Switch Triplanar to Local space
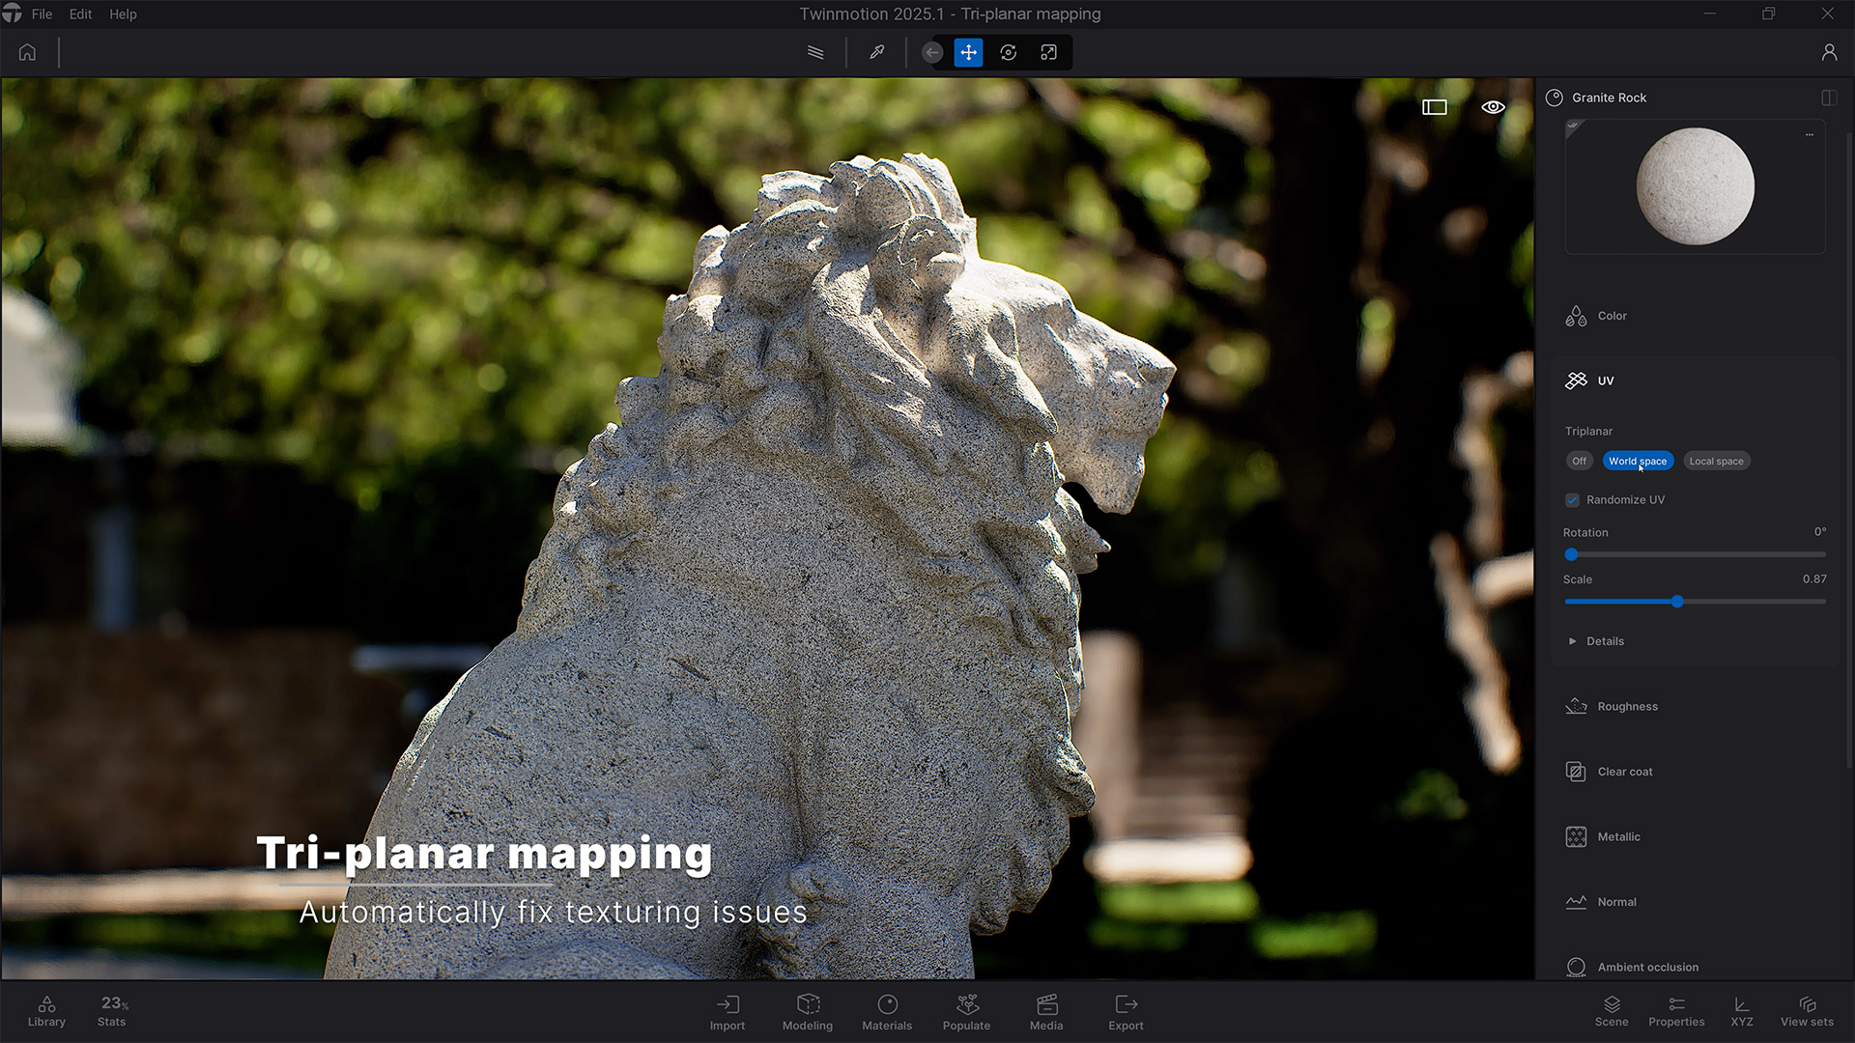The height and width of the screenshot is (1043, 1855). tap(1716, 461)
